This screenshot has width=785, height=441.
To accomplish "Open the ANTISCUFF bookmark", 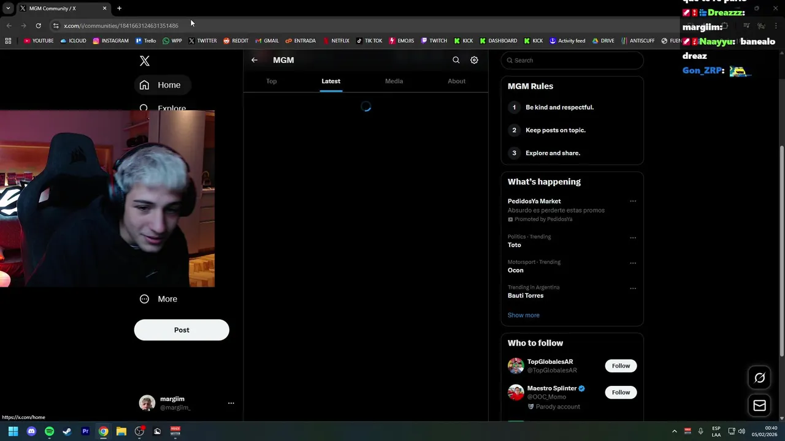I will click(x=638, y=40).
